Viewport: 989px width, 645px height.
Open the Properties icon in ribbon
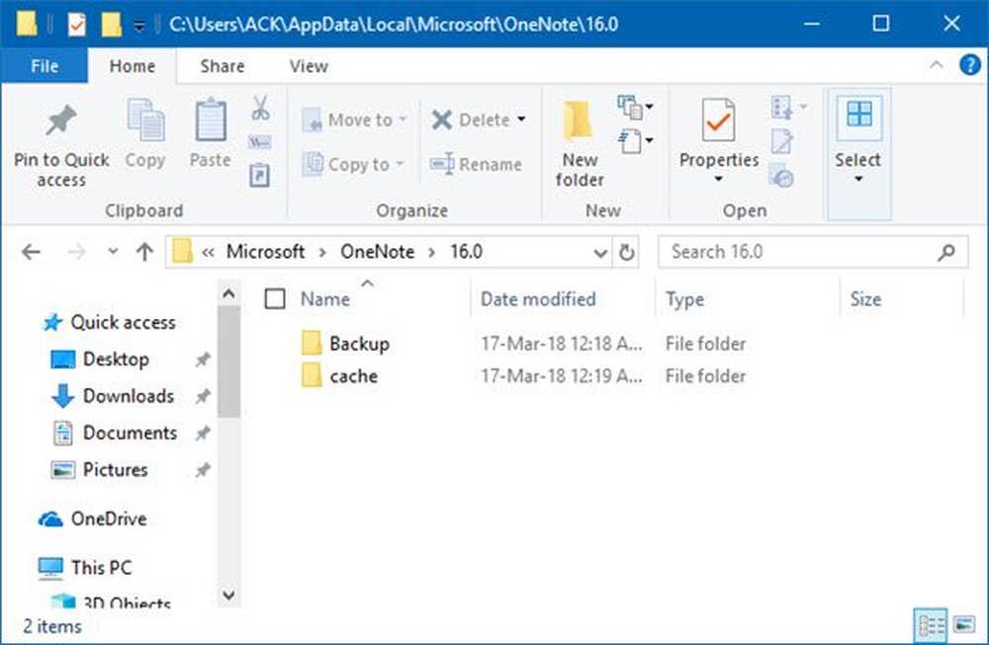(x=718, y=121)
